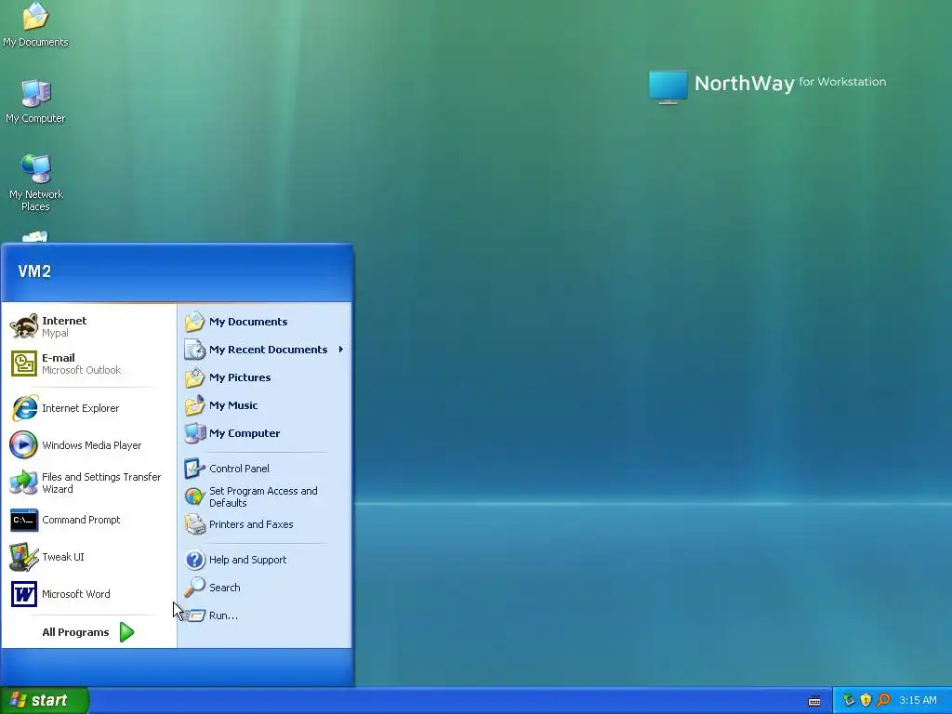Image resolution: width=952 pixels, height=714 pixels.
Task: Select the My Documents desktop icon
Action: pos(35,25)
